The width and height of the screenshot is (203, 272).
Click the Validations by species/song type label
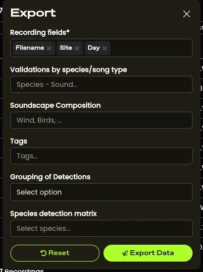click(68, 69)
